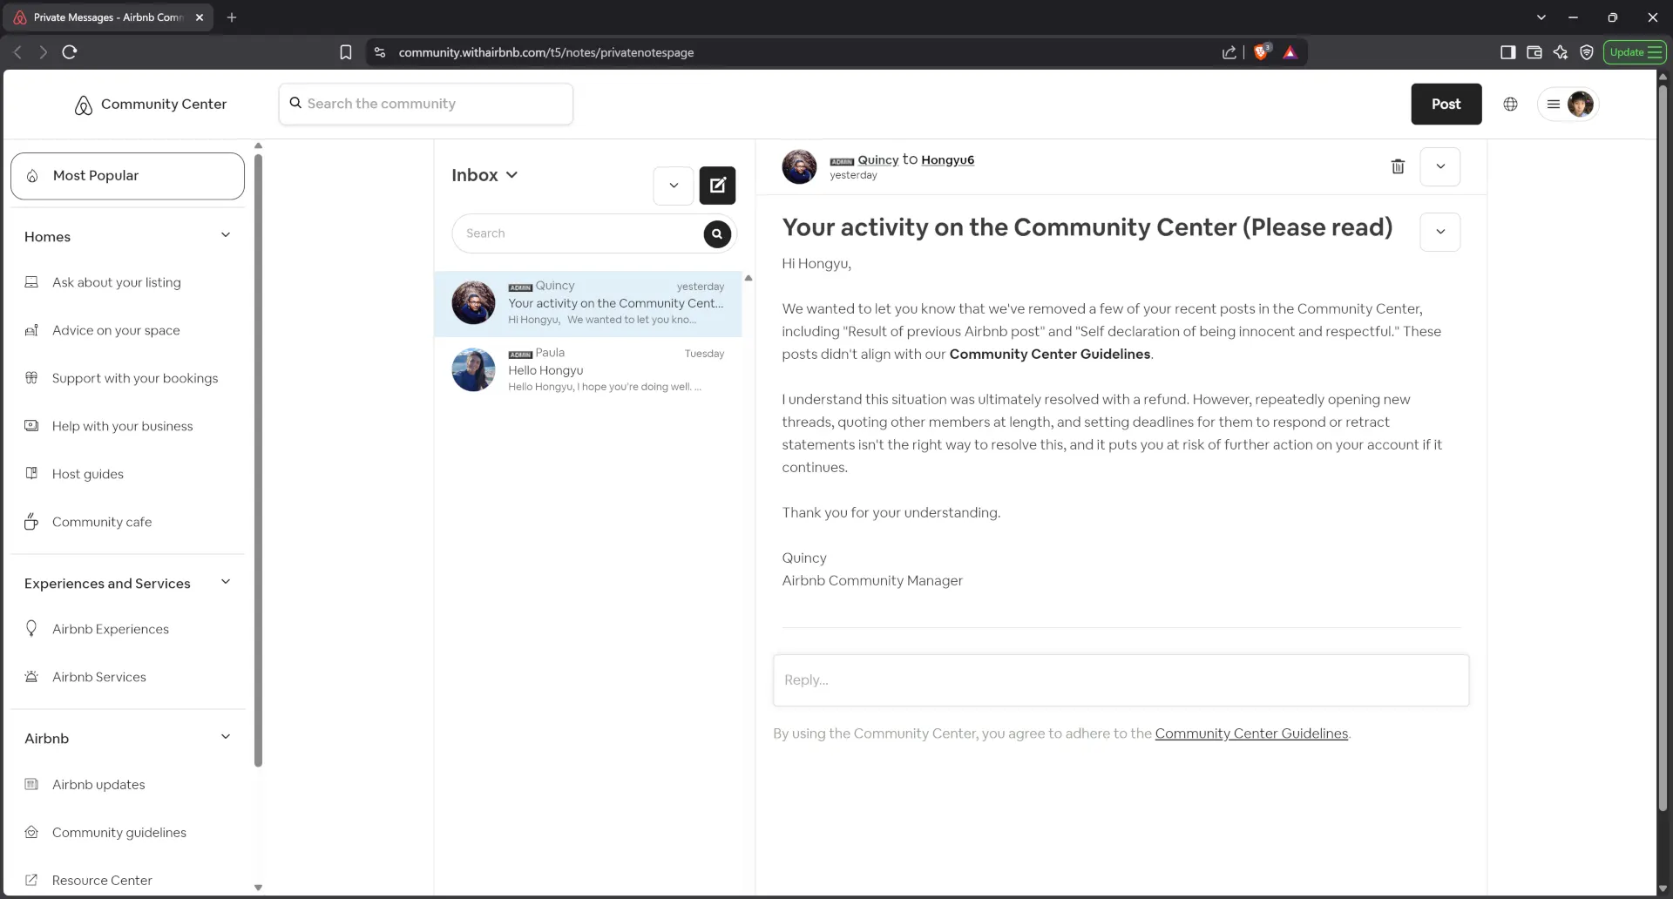Select the Most Popular menu item
Viewport: 1673px width, 899px height.
[127, 176]
